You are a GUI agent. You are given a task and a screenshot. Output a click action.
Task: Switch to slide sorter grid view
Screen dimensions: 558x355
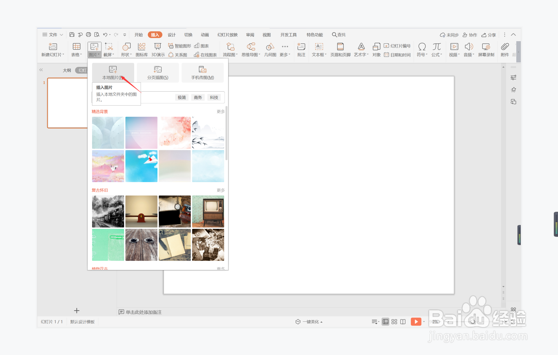[394, 322]
